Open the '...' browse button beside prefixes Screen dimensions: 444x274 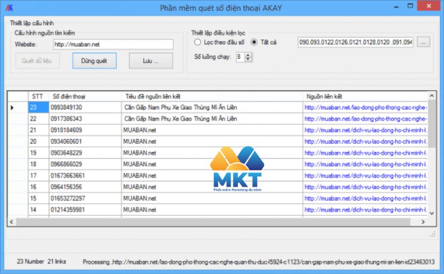(x=423, y=42)
